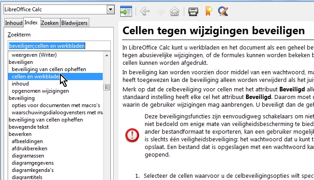Select 'opgenomen wijzigingen' index entry
The height and width of the screenshot is (180, 314).
40,91
